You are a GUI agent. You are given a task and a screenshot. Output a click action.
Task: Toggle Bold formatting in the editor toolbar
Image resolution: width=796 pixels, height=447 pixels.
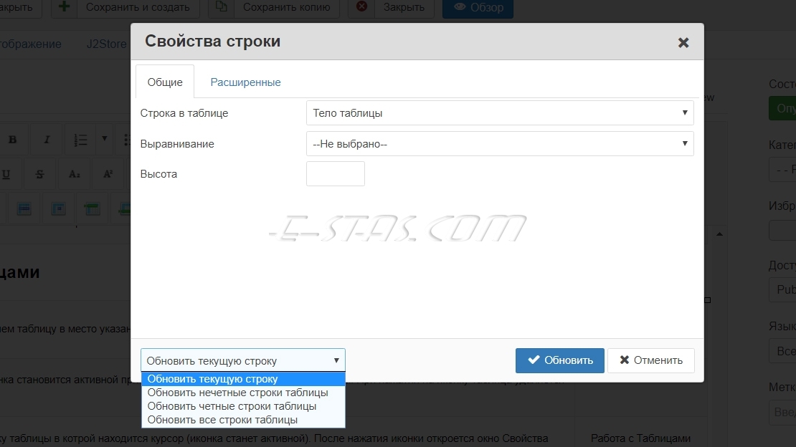pos(13,140)
